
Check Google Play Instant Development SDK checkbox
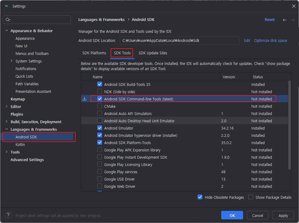tap(100, 157)
